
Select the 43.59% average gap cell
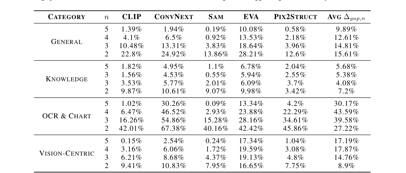tap(346, 112)
